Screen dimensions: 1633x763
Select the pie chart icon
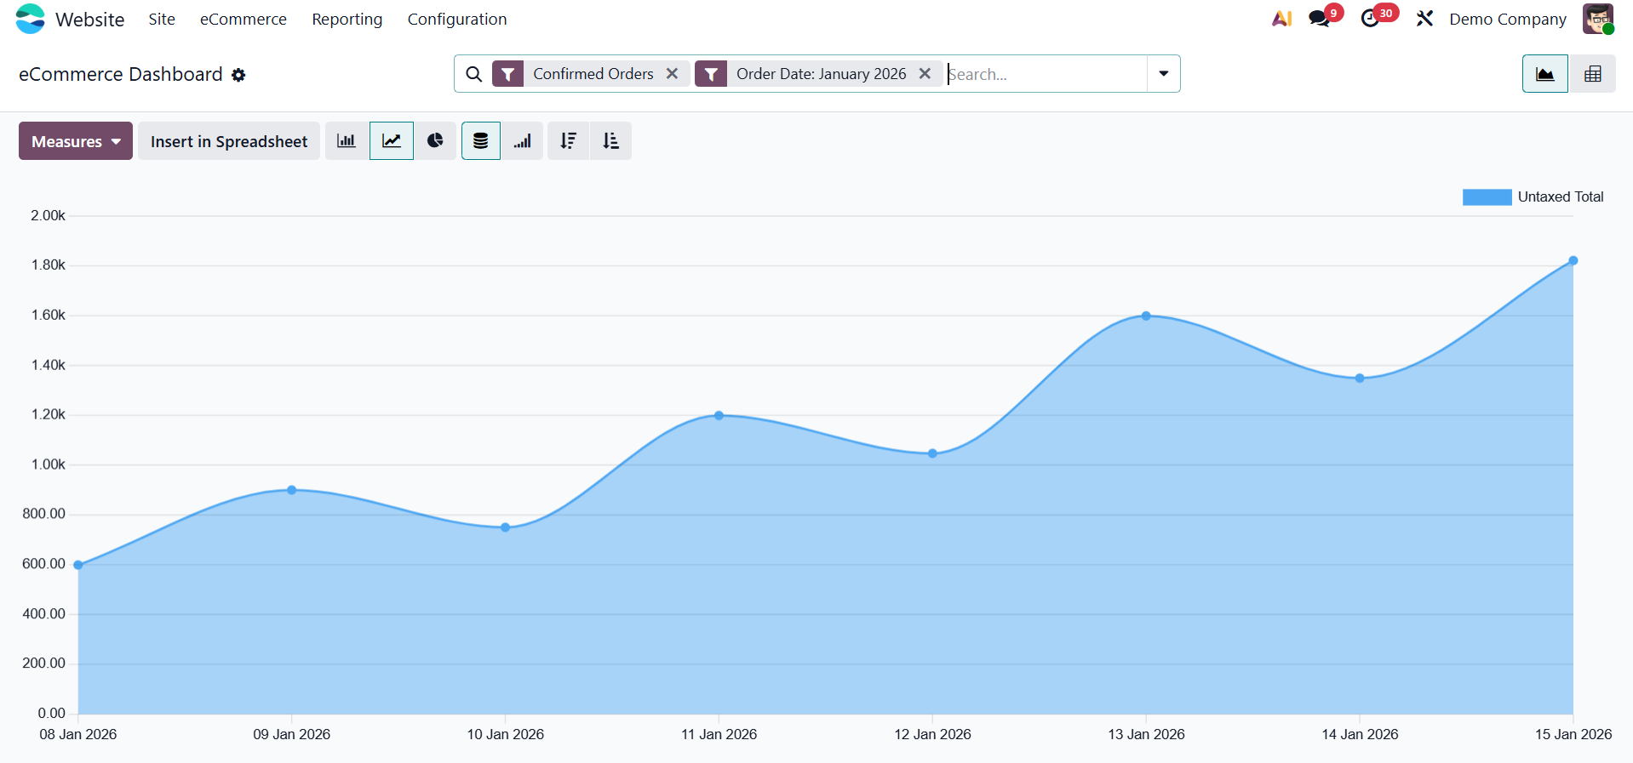435,141
